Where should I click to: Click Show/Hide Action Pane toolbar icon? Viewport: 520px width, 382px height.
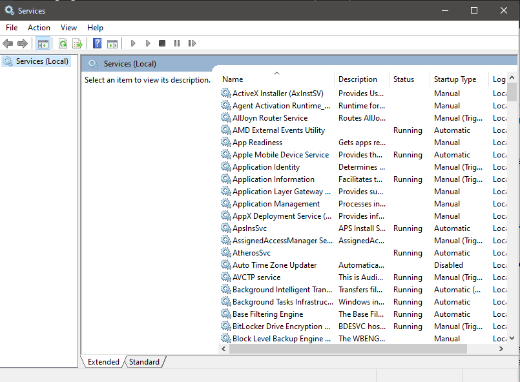[x=112, y=43]
